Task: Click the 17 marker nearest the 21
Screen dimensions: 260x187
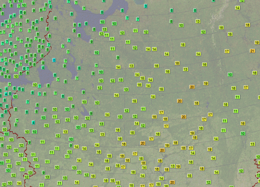Action: pyautogui.click(x=227, y=52)
